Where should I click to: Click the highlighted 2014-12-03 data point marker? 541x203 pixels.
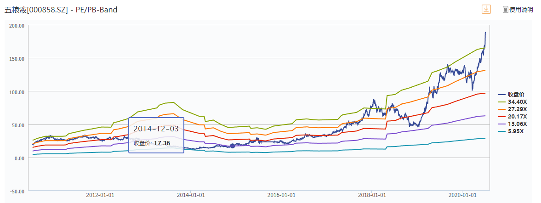pos(233,146)
